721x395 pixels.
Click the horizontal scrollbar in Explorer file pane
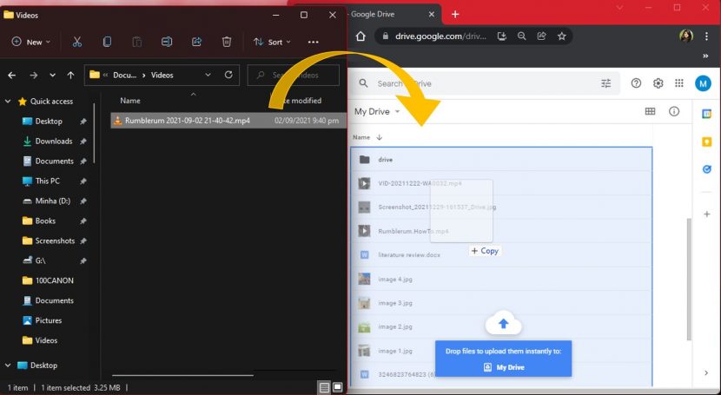click(182, 375)
